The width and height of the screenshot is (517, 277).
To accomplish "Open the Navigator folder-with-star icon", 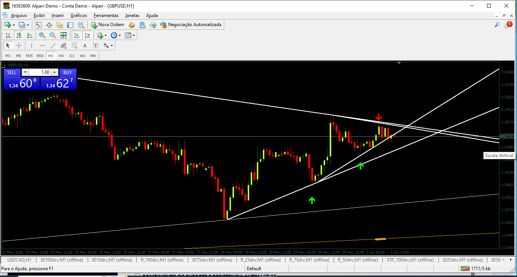I will pos(60,25).
